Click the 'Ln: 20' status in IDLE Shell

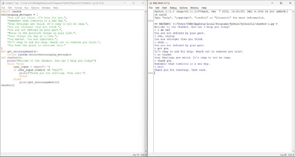click(x=283, y=155)
